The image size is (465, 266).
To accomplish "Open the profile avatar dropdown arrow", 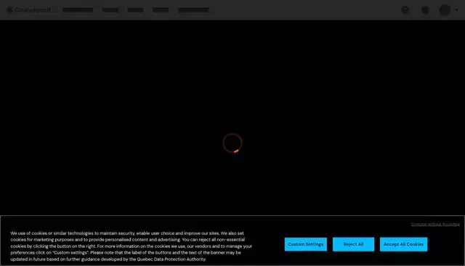I will (x=456, y=10).
